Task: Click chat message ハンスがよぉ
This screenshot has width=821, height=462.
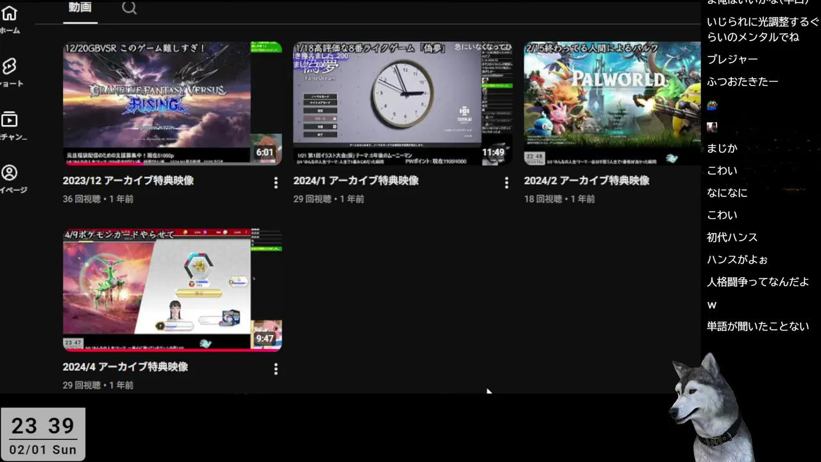Action: pyautogui.click(x=738, y=260)
